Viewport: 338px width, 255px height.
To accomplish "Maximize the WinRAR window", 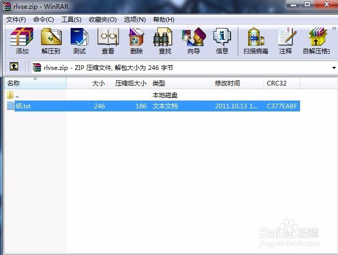I will 307,4.
